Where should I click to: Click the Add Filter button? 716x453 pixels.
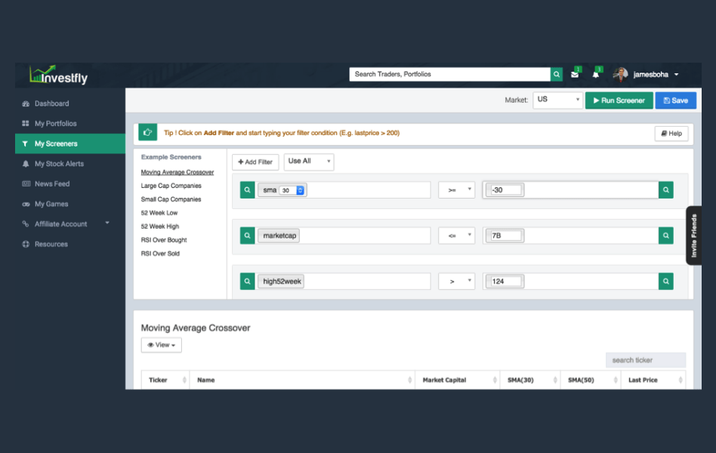(x=255, y=162)
